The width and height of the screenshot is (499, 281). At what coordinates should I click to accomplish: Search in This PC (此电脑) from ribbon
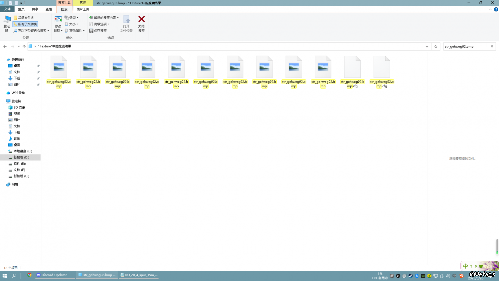(x=7, y=24)
